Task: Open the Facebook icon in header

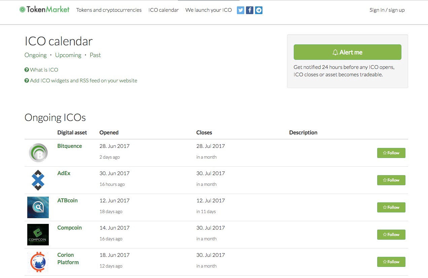Action: (249, 10)
